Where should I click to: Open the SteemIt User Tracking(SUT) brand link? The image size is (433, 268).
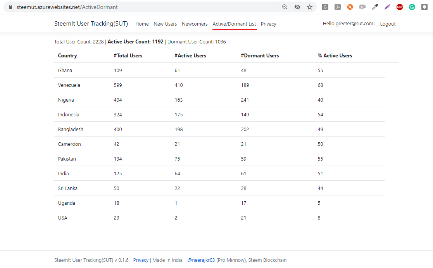coord(91,24)
